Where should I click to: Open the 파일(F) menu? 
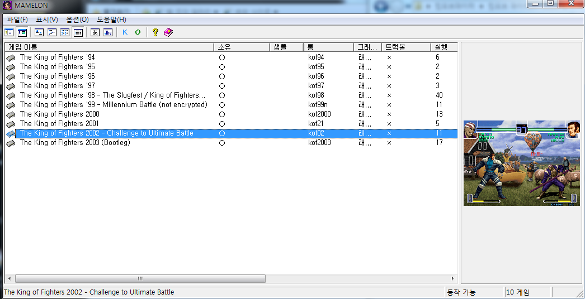[17, 20]
